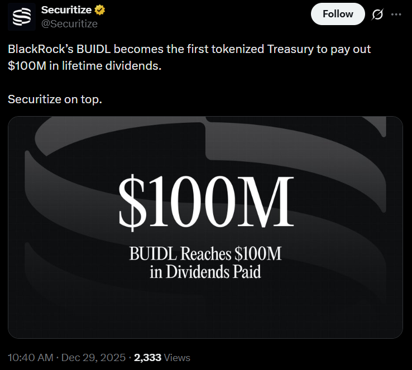Open the three-dot more options menu
This screenshot has width=412, height=370.
click(396, 14)
